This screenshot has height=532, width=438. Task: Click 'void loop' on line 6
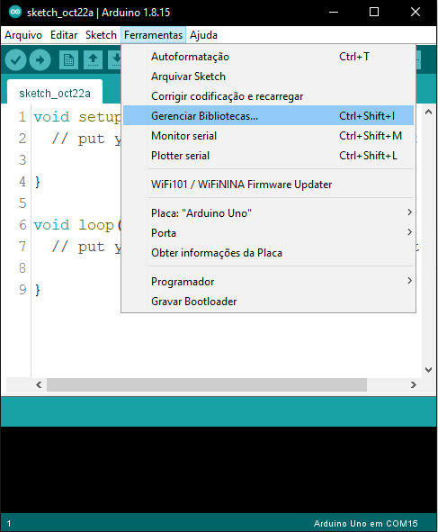pos(74,225)
